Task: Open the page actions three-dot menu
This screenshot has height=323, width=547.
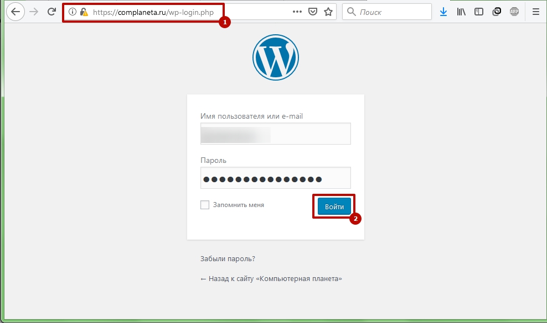Action: (297, 12)
